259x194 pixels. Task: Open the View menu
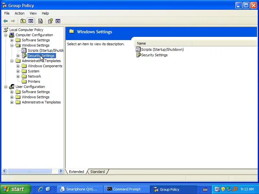33,13
